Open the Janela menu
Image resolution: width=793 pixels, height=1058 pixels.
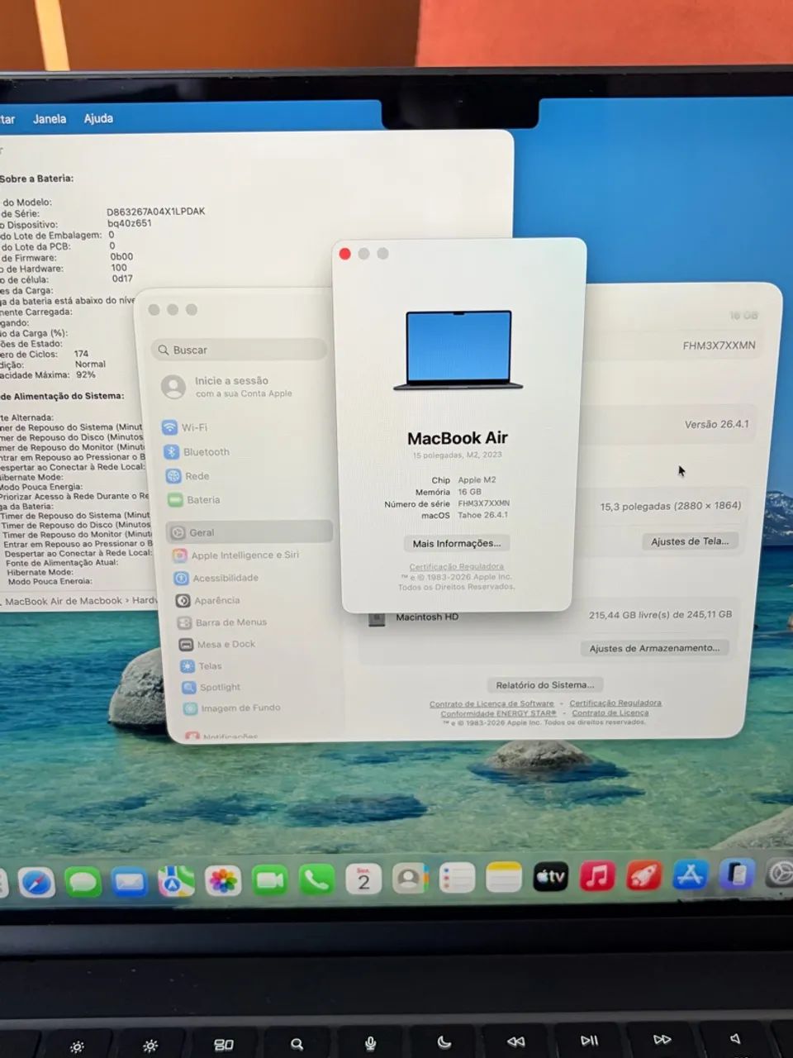click(x=50, y=119)
